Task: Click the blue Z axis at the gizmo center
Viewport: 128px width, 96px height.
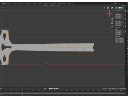Action: click(x=110, y=13)
